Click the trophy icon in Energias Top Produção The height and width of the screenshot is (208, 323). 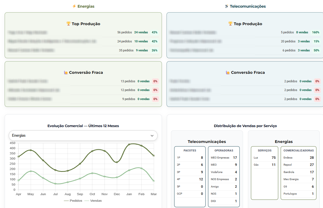[x=69, y=24]
